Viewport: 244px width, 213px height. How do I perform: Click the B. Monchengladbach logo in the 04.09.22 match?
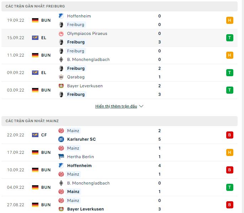point(61,183)
